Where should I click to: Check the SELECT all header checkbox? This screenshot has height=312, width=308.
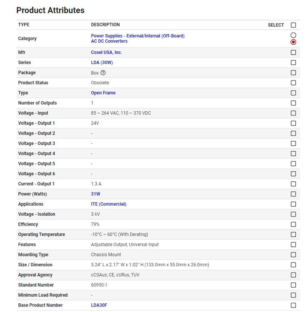[293, 25]
